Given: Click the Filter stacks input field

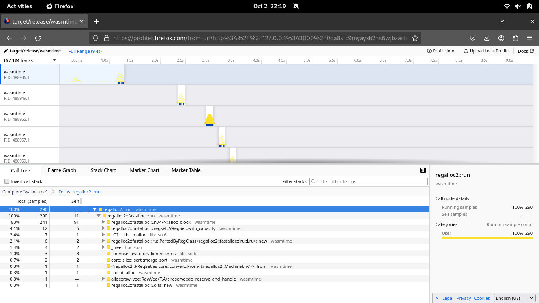Looking at the screenshot, I should [x=368, y=181].
